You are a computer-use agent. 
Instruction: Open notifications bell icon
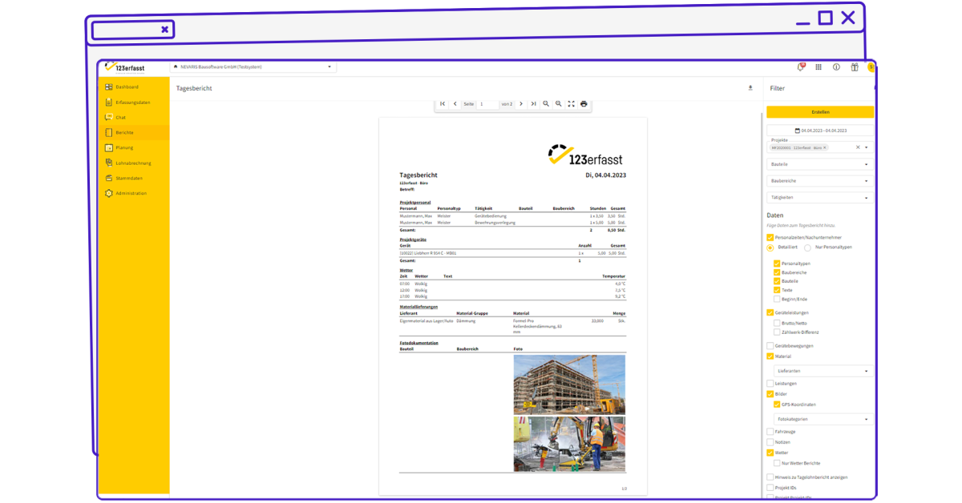coord(800,67)
